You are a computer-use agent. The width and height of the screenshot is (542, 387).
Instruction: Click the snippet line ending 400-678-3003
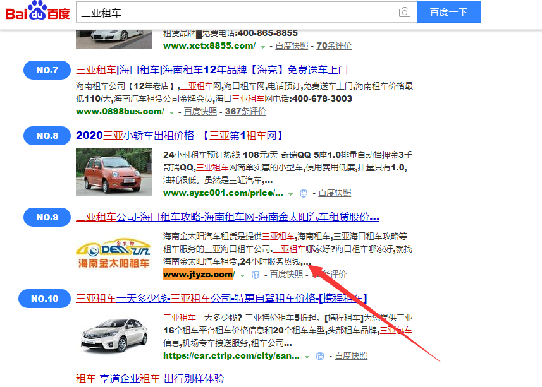pos(214,98)
